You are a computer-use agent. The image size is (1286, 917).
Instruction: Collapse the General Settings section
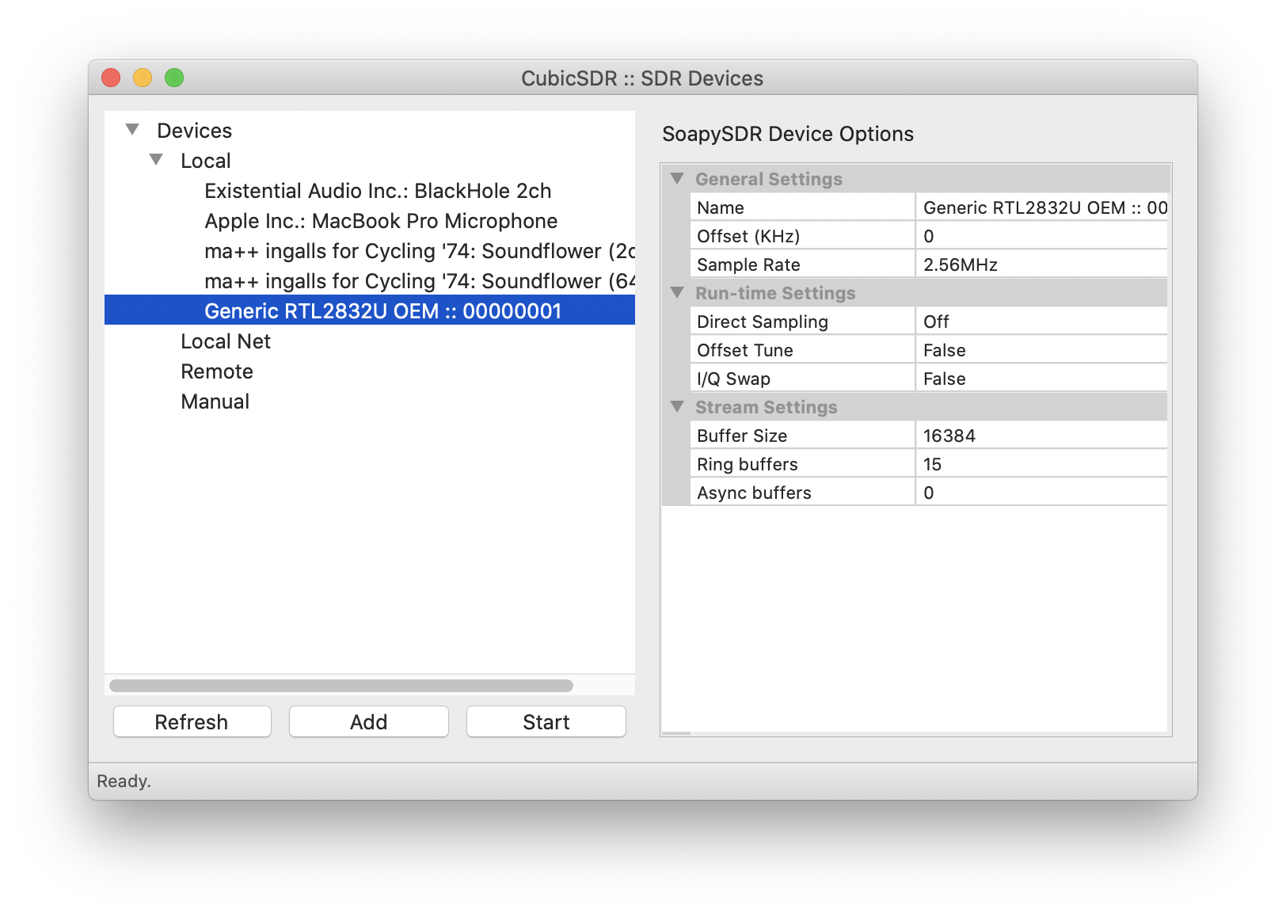point(677,179)
